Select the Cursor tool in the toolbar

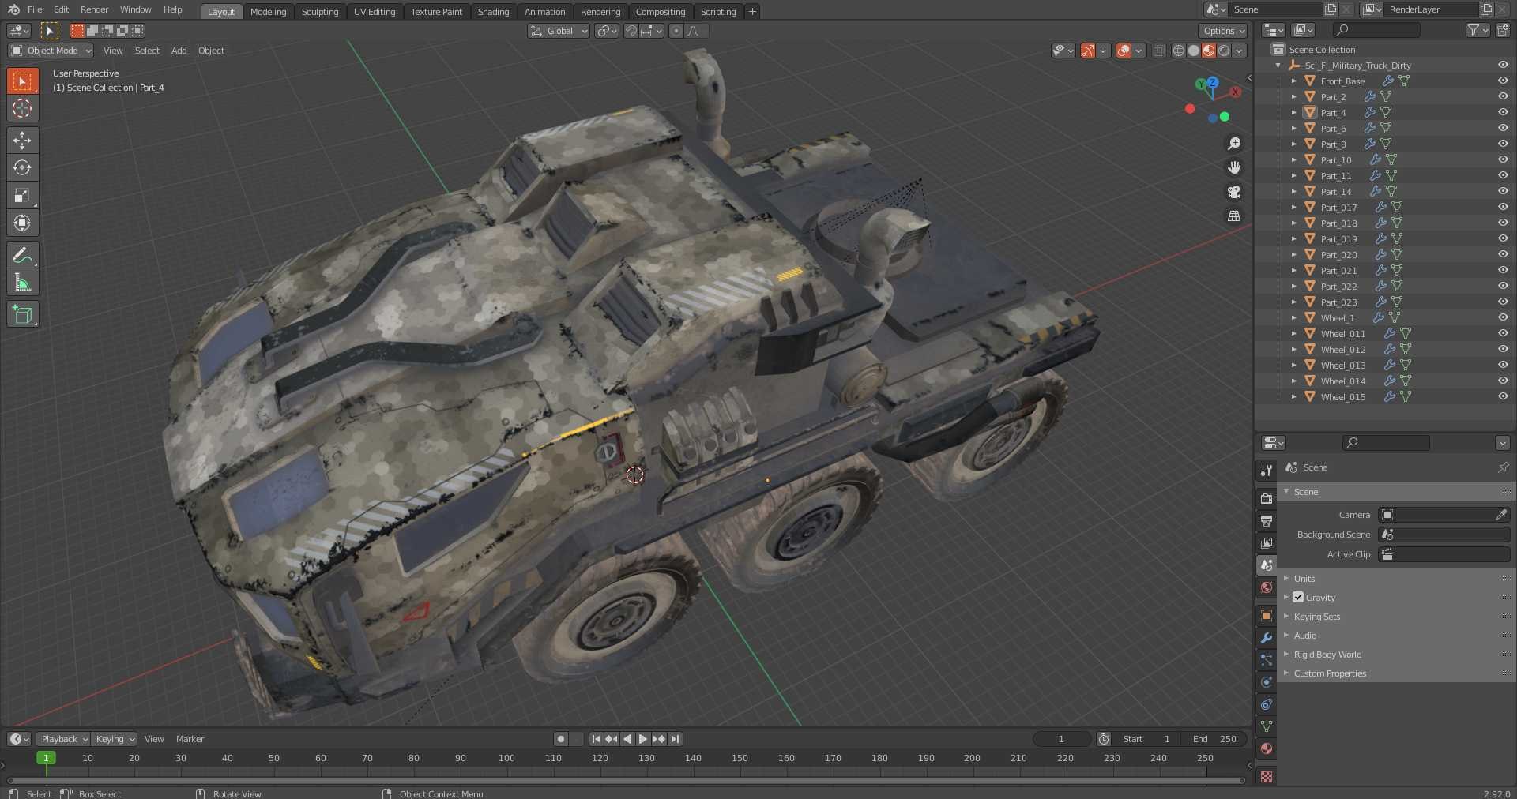click(x=22, y=108)
